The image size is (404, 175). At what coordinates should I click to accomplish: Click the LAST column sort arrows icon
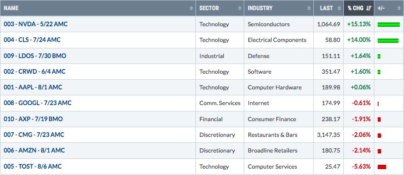[x=339, y=8]
